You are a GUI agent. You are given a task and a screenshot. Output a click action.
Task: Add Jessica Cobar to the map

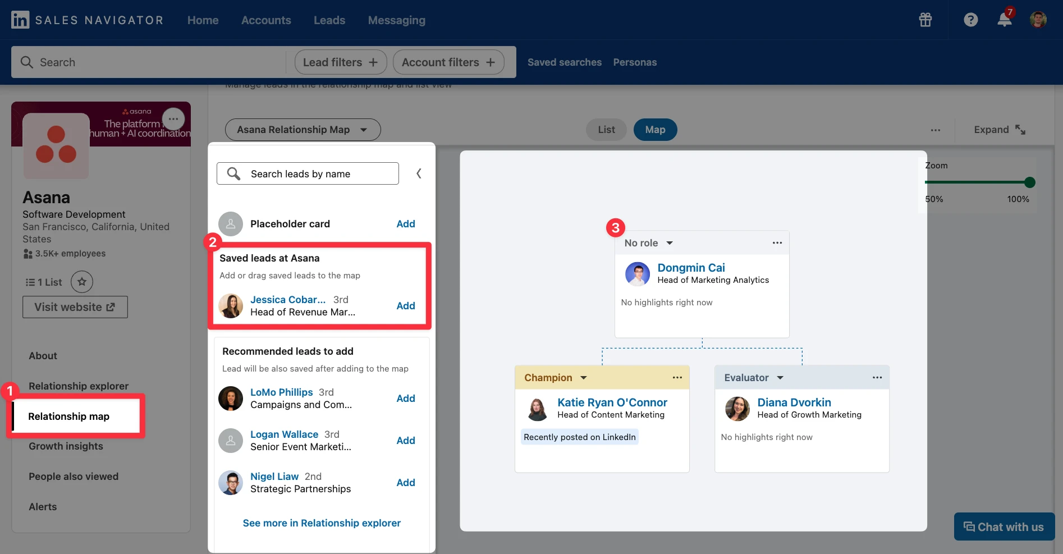pos(406,306)
